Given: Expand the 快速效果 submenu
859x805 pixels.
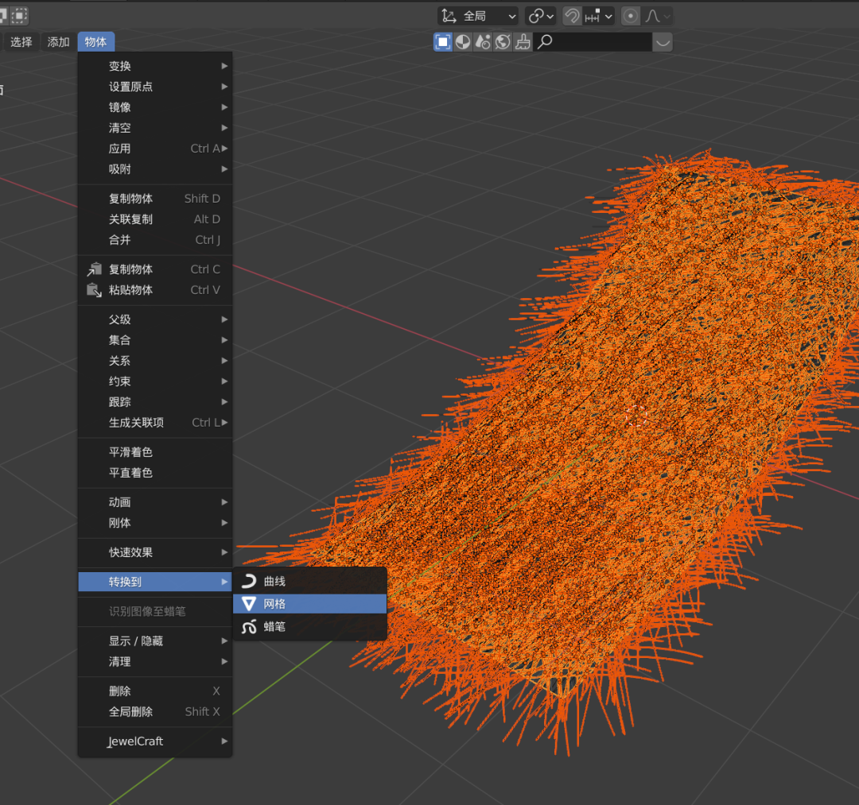Looking at the screenshot, I should 155,553.
